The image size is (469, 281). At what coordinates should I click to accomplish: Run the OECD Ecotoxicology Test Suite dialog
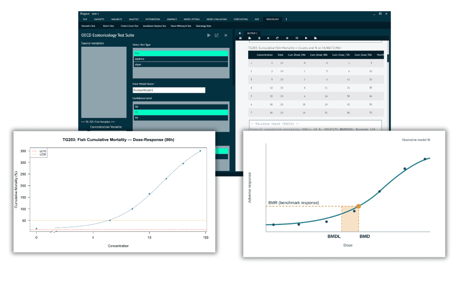(209, 35)
